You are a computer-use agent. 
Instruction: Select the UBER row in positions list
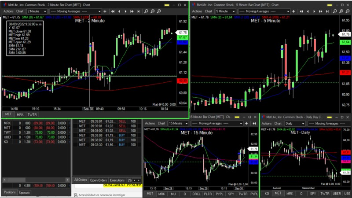click(7, 137)
